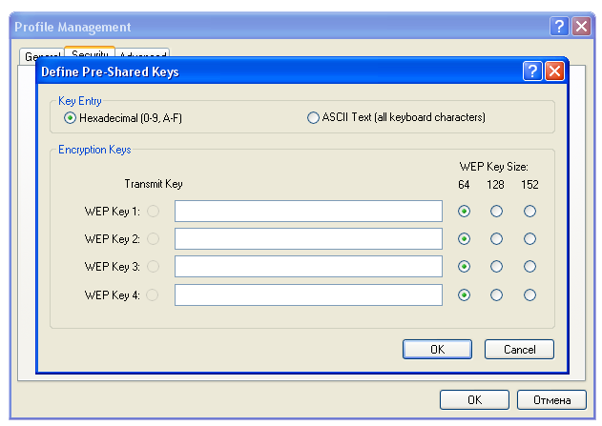Viewport: 602px width, 426px height.
Task: Choose 64-bit size for WEP Key 2
Action: click(x=464, y=238)
